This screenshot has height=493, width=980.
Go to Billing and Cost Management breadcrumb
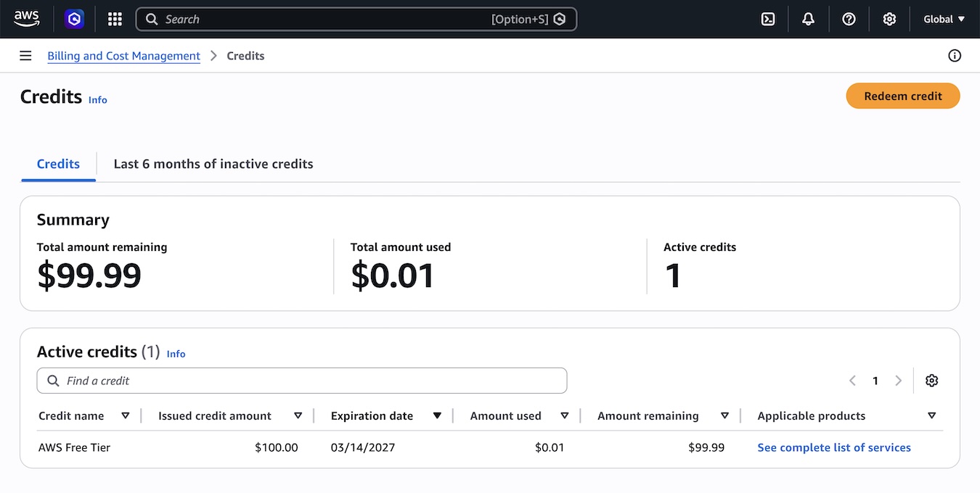[123, 56]
